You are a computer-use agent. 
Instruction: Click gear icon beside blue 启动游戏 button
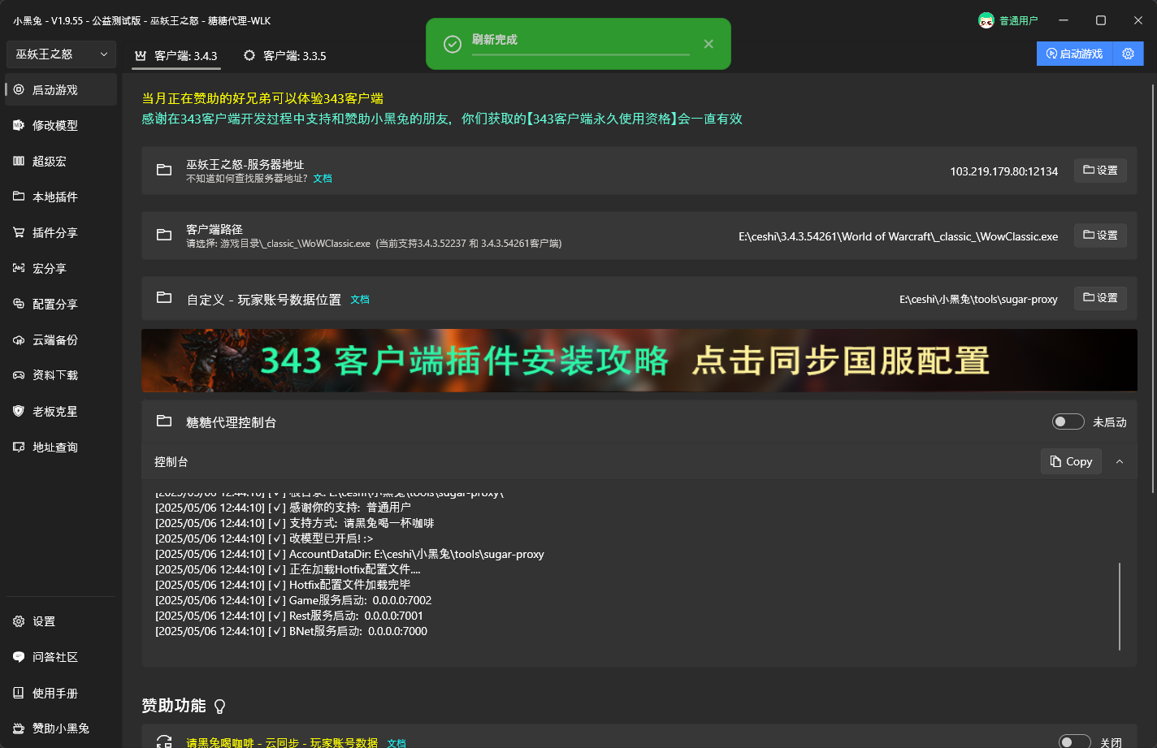[x=1128, y=54]
